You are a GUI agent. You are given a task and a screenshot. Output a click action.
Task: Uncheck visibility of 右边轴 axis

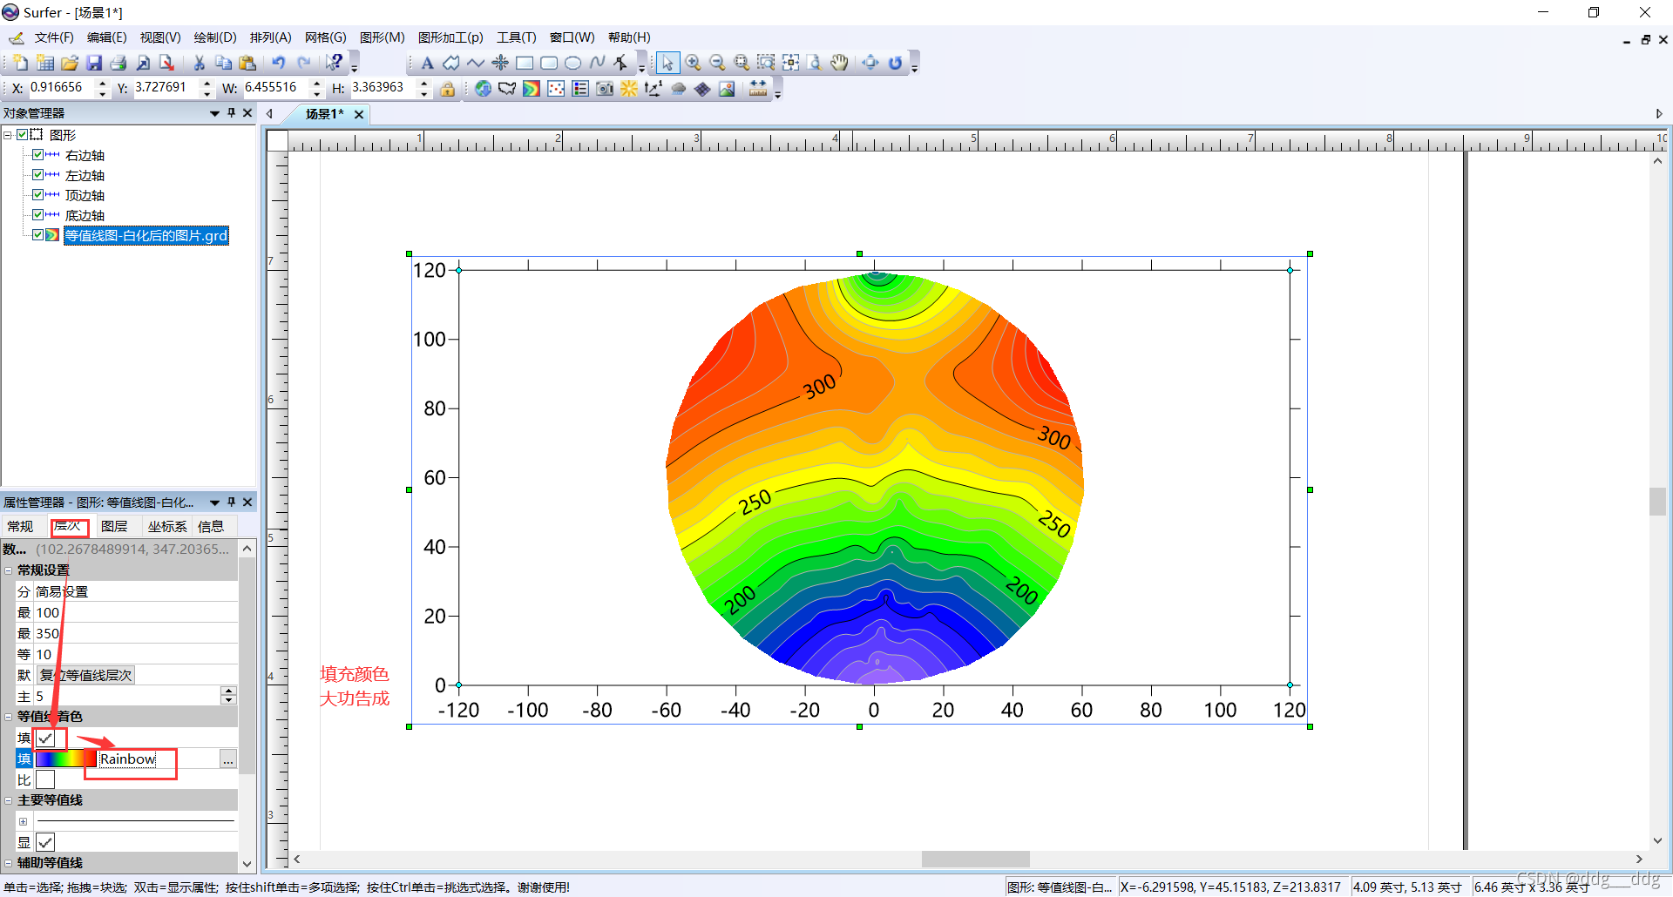click(x=38, y=155)
